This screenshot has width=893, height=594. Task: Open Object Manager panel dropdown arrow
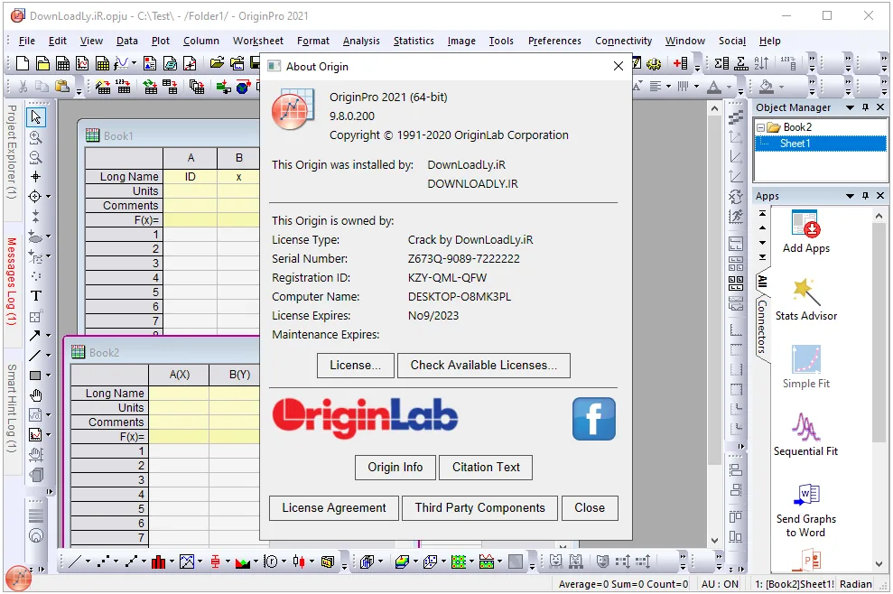point(850,107)
